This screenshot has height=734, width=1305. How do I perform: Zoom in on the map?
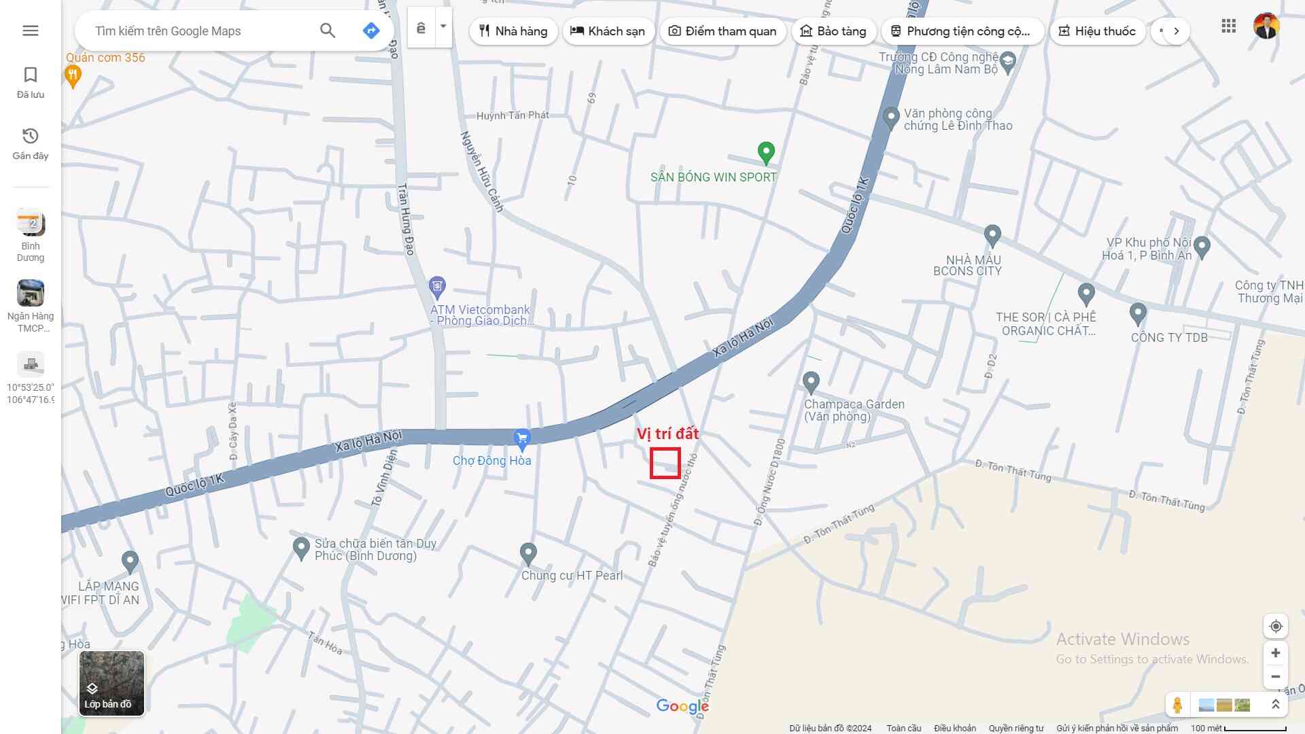tap(1276, 653)
